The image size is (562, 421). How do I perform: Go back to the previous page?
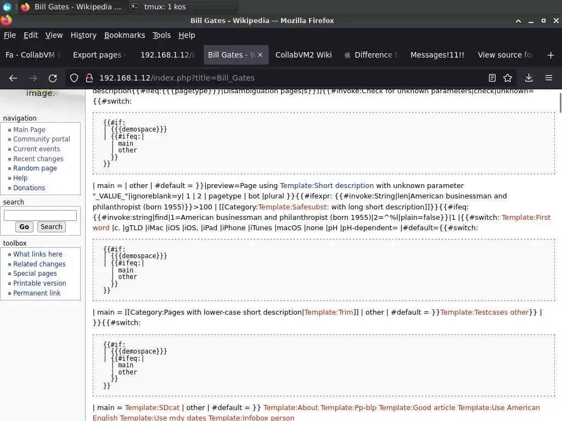click(x=13, y=78)
